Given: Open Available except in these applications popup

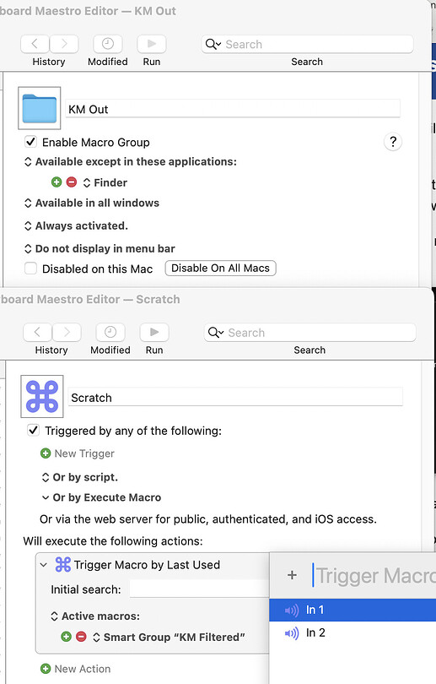Looking at the screenshot, I should [x=130, y=162].
